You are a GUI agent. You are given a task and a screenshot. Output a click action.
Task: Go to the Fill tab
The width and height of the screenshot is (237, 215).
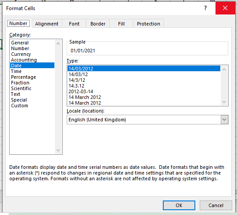[121, 24]
